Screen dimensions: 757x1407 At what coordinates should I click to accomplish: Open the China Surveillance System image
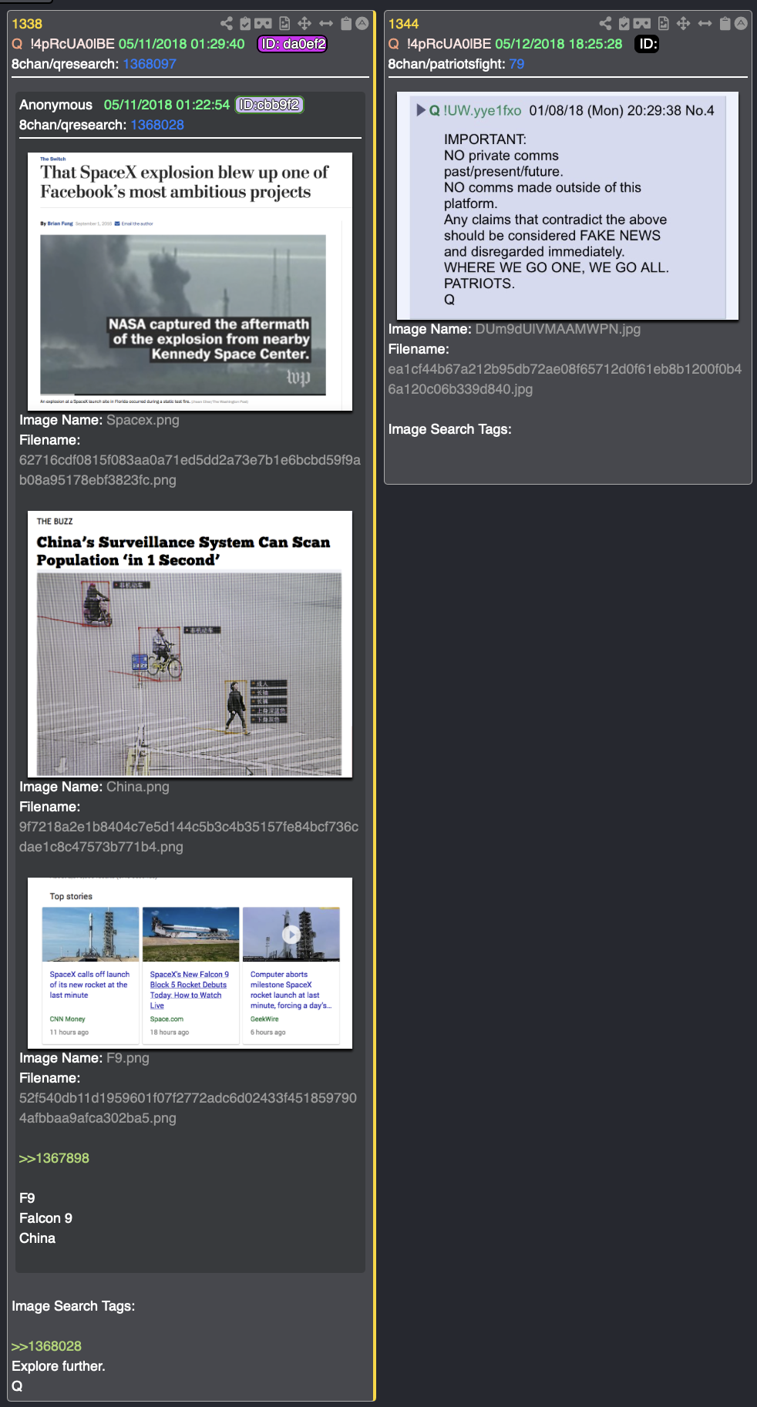(x=190, y=644)
